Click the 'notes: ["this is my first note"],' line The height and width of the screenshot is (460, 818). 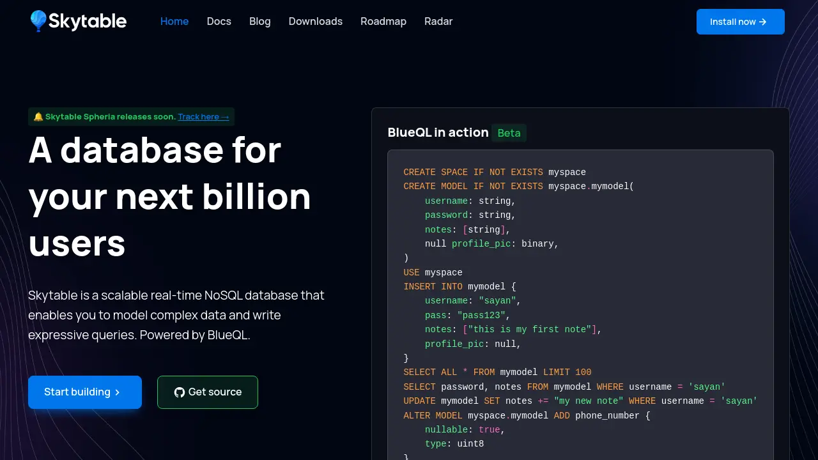tap(513, 330)
